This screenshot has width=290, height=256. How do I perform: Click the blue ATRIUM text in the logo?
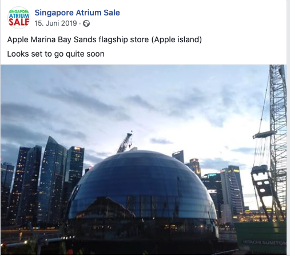point(19,15)
